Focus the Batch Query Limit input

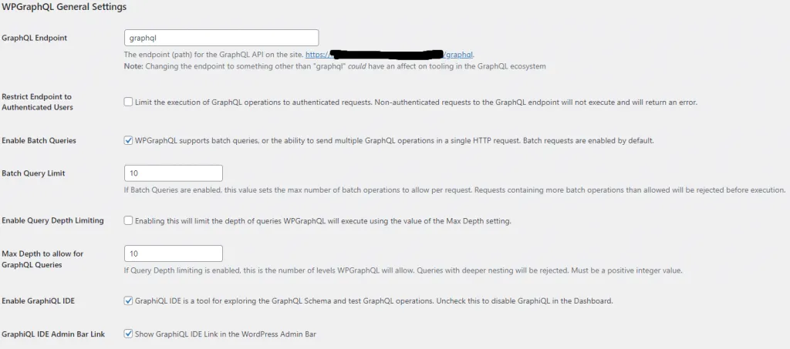174,173
